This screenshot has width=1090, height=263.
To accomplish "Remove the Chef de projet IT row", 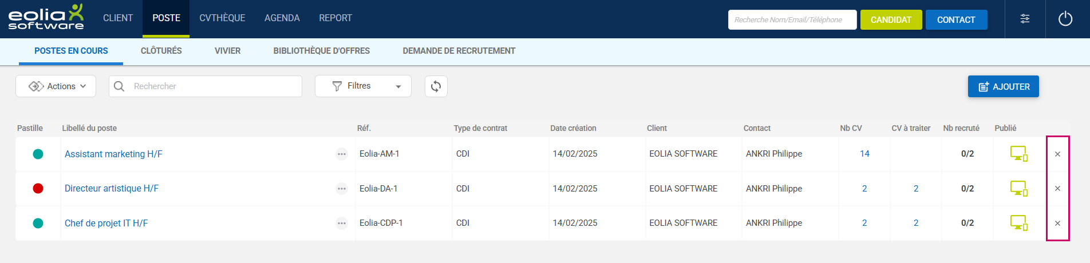I will 1057,223.
